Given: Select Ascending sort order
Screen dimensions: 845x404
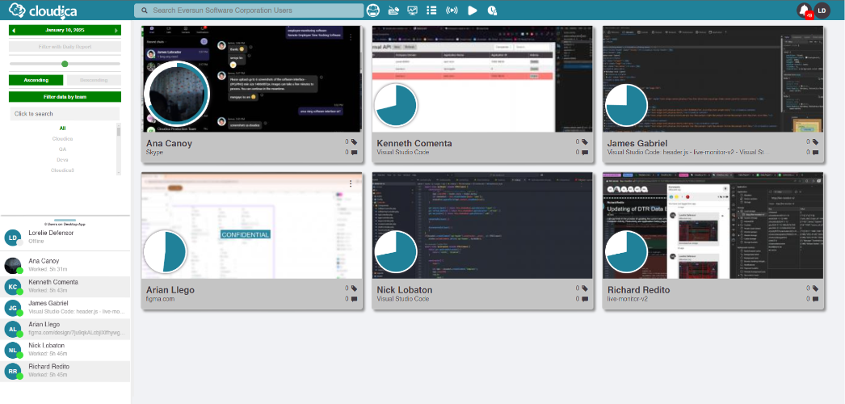Looking at the screenshot, I should pyautogui.click(x=36, y=80).
